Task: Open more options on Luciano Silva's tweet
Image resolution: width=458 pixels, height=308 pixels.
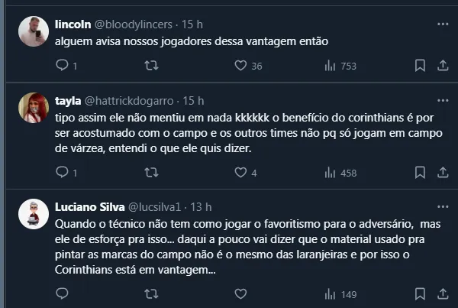Action: (443, 206)
